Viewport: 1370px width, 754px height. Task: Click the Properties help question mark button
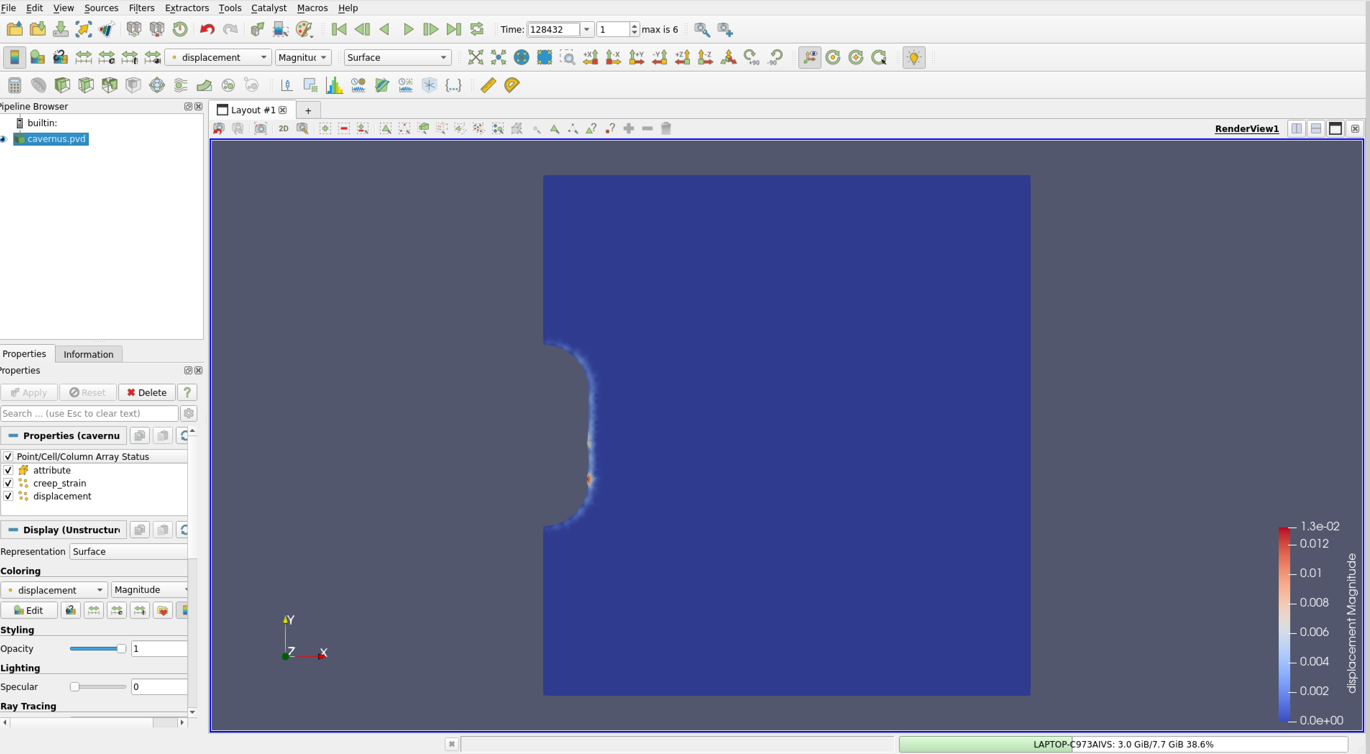(x=187, y=392)
